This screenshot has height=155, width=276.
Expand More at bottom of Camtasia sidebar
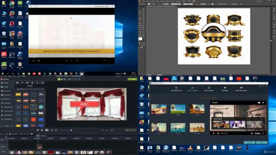7,126
